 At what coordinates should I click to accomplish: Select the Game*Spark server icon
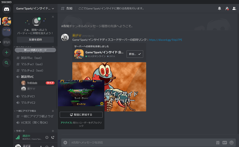(x=7, y=21)
